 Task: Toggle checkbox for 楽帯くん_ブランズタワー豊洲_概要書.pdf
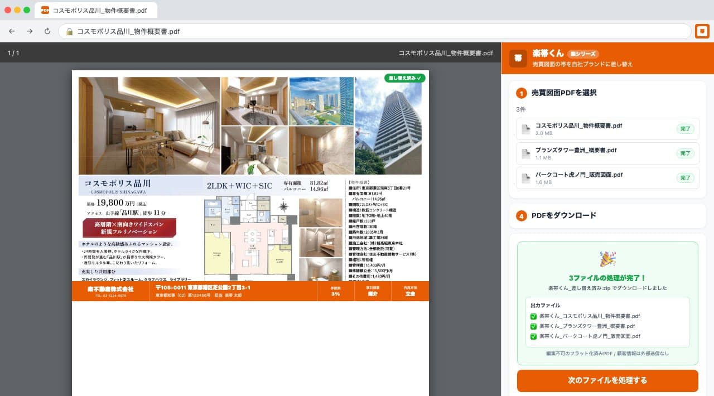coord(534,326)
